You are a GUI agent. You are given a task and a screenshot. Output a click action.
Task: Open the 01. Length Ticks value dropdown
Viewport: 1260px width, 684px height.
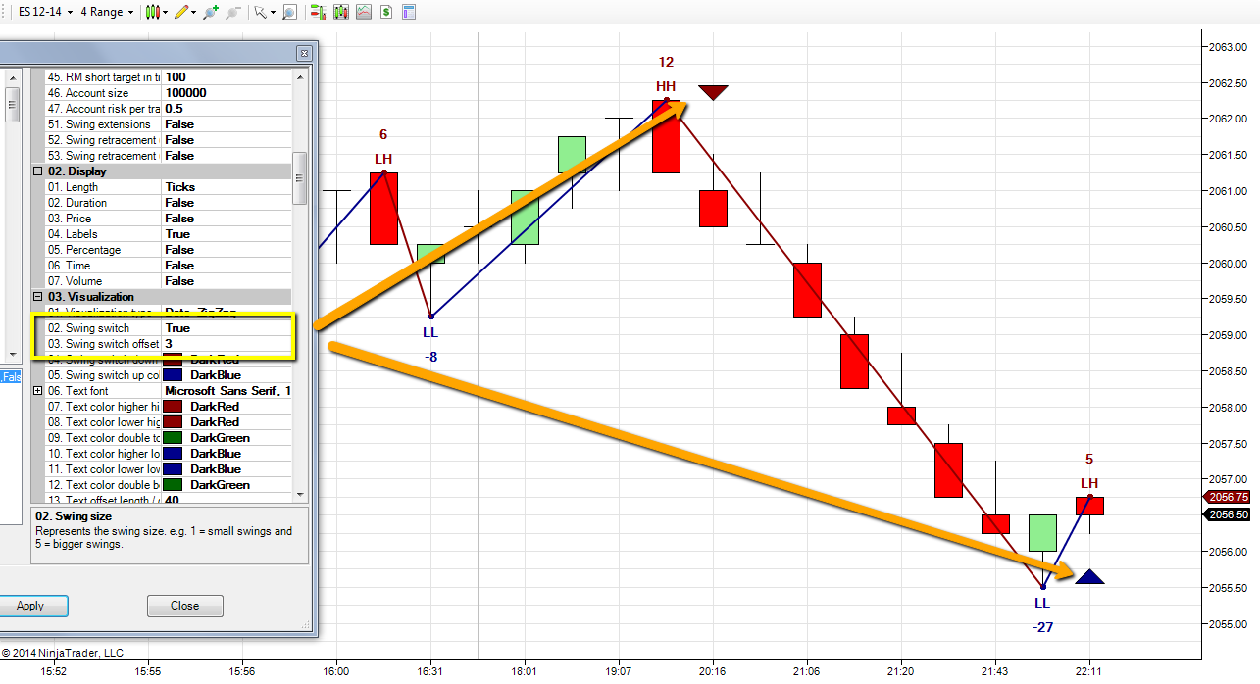pyautogui.click(x=227, y=187)
